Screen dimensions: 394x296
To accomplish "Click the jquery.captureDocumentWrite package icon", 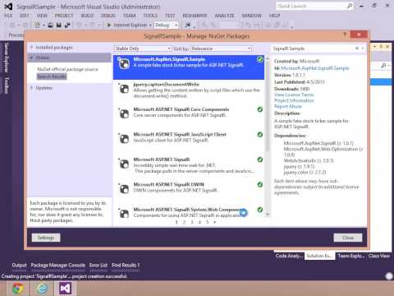I will [x=124, y=89].
